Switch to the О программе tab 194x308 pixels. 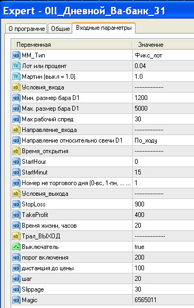[27, 29]
